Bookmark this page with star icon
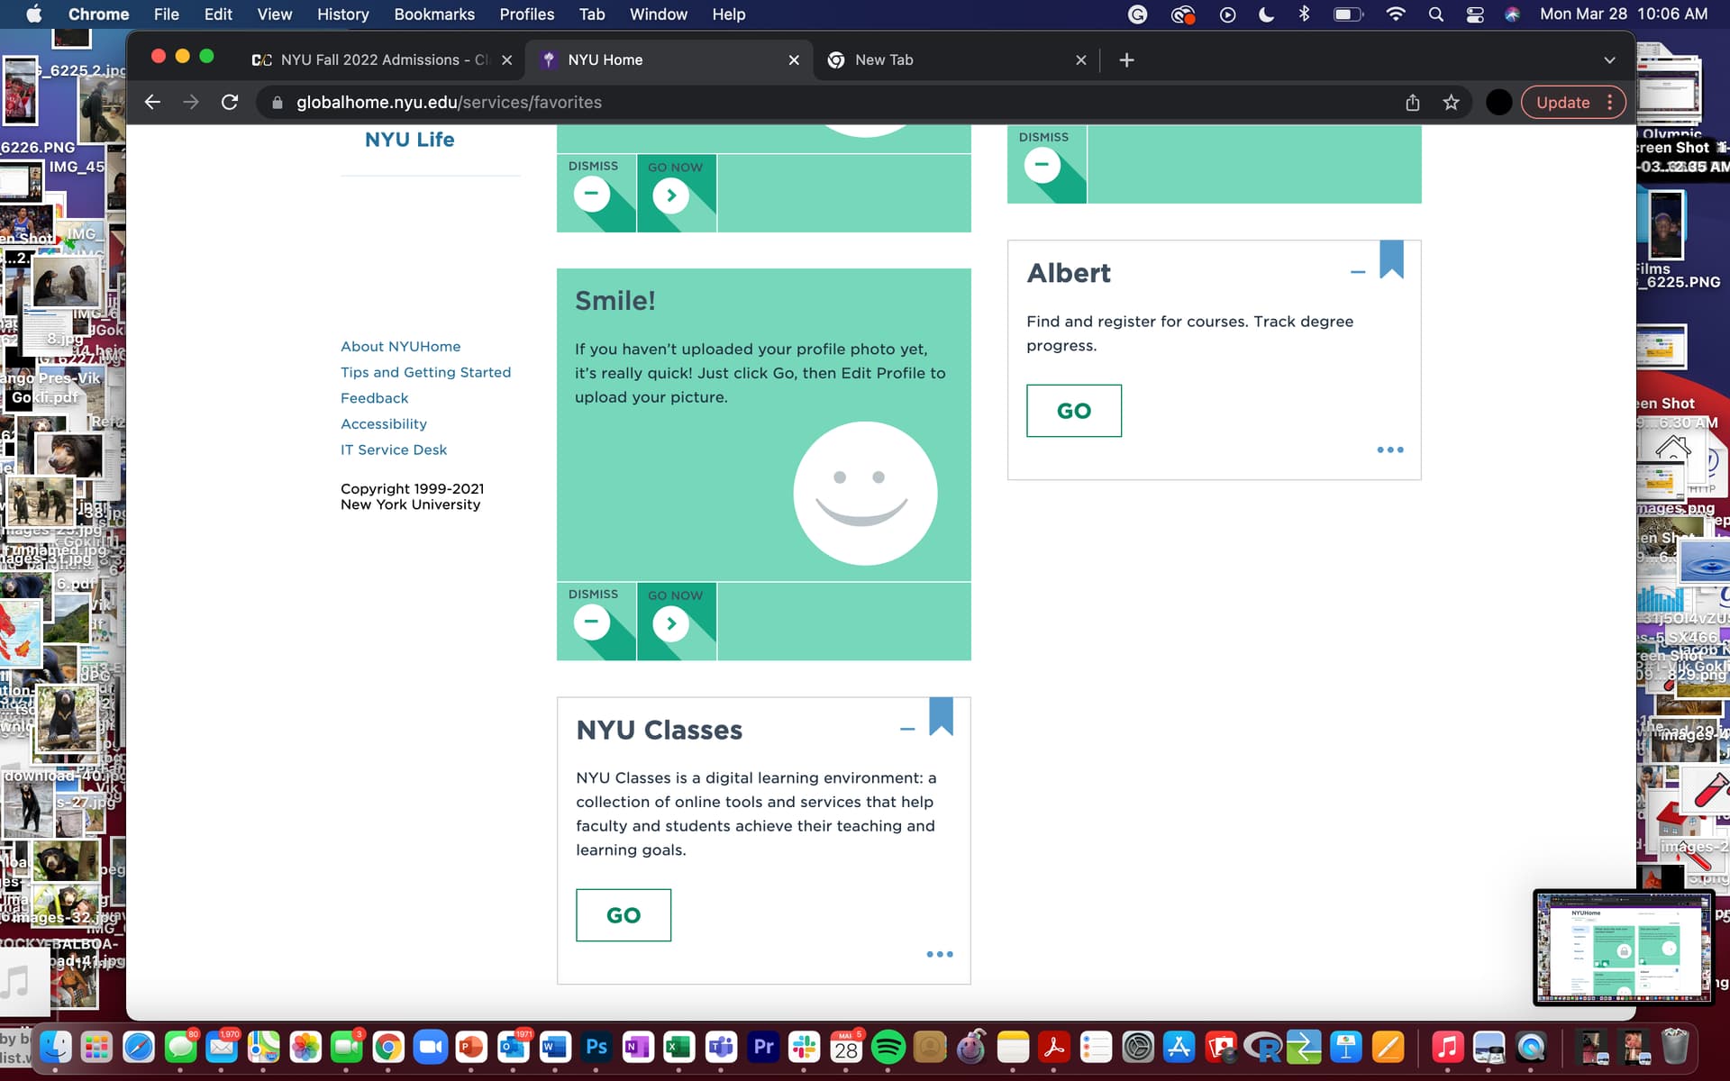The image size is (1730, 1081). click(x=1451, y=103)
